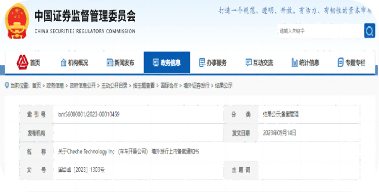Open 国际合作 breadcrumb link
The image size is (379, 192).
click(x=169, y=85)
